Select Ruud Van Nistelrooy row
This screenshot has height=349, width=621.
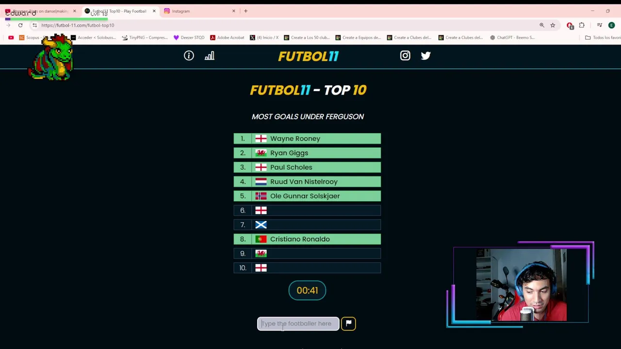click(x=307, y=181)
